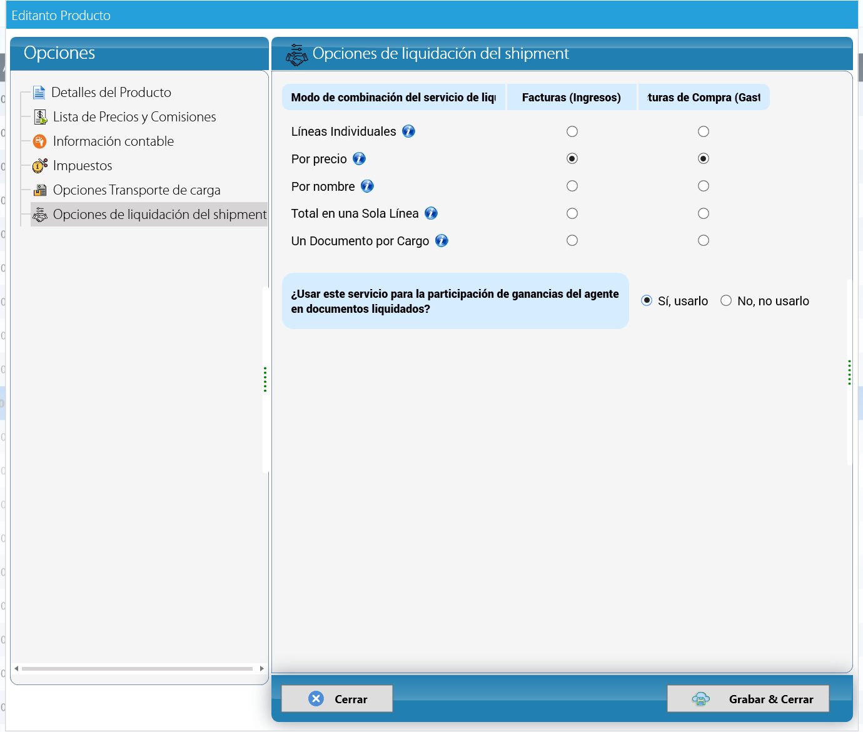863x732 pixels.
Task: Select Líneas Individuales for Facturas (Ingresos)
Action: pyautogui.click(x=572, y=131)
